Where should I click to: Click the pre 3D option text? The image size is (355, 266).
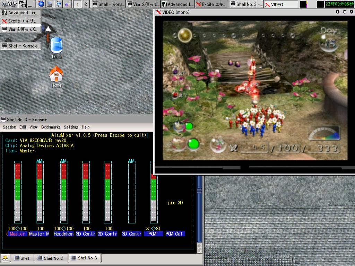(x=175, y=203)
